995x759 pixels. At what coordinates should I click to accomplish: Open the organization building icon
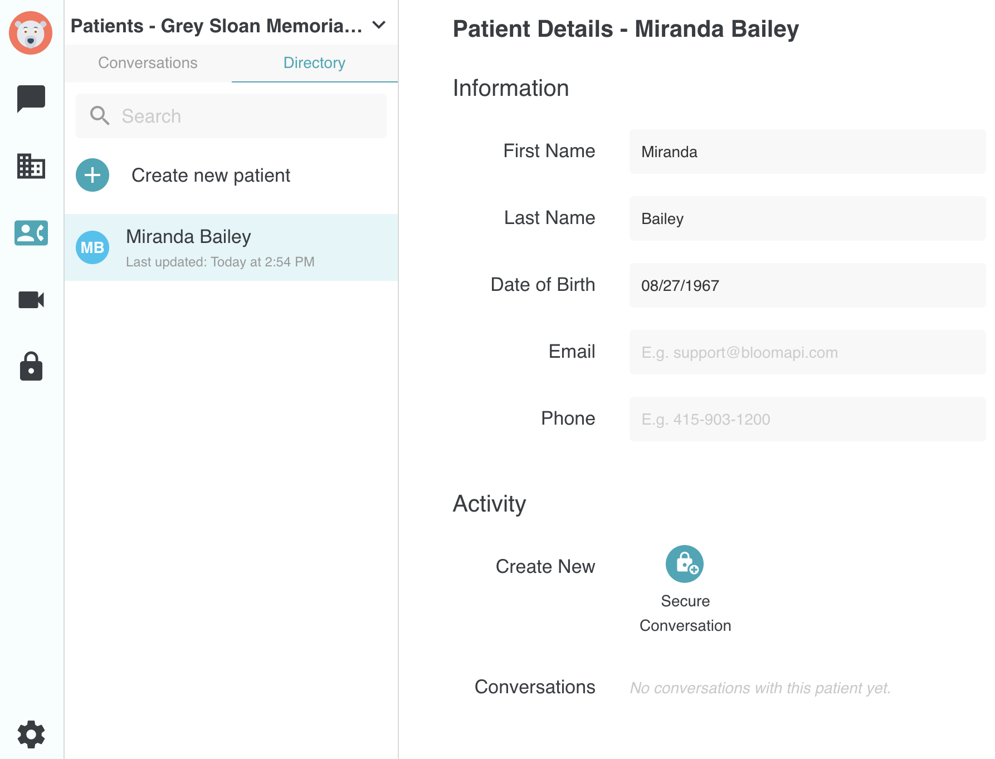click(x=31, y=166)
